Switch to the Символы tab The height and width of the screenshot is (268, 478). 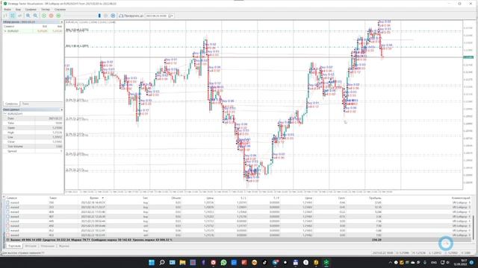click(x=11, y=103)
